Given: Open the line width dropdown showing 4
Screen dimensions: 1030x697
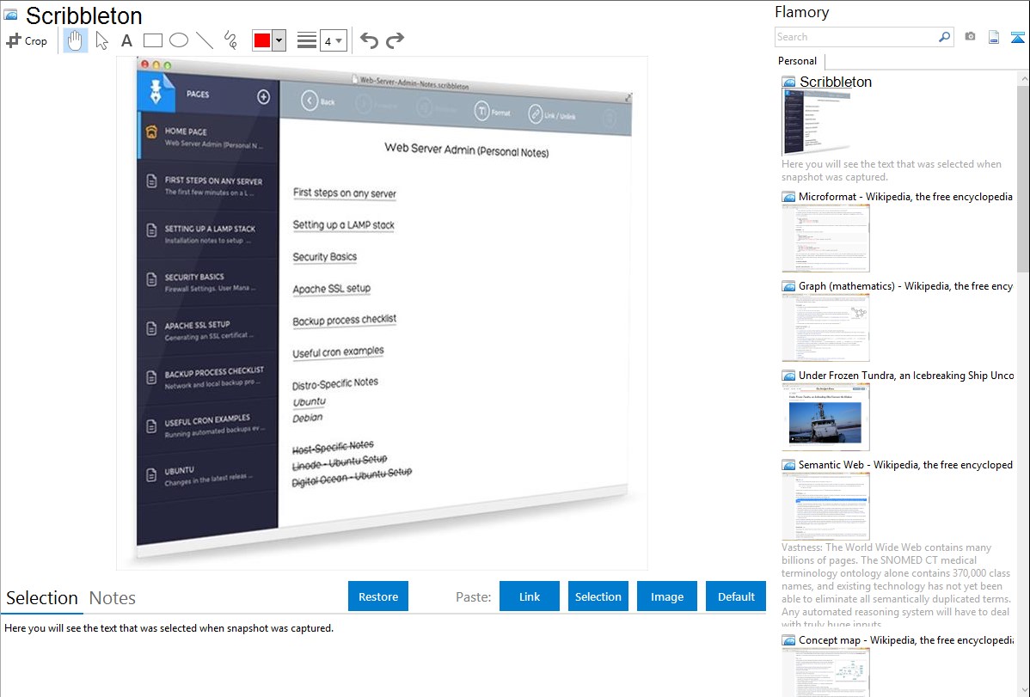Looking at the screenshot, I should (333, 40).
